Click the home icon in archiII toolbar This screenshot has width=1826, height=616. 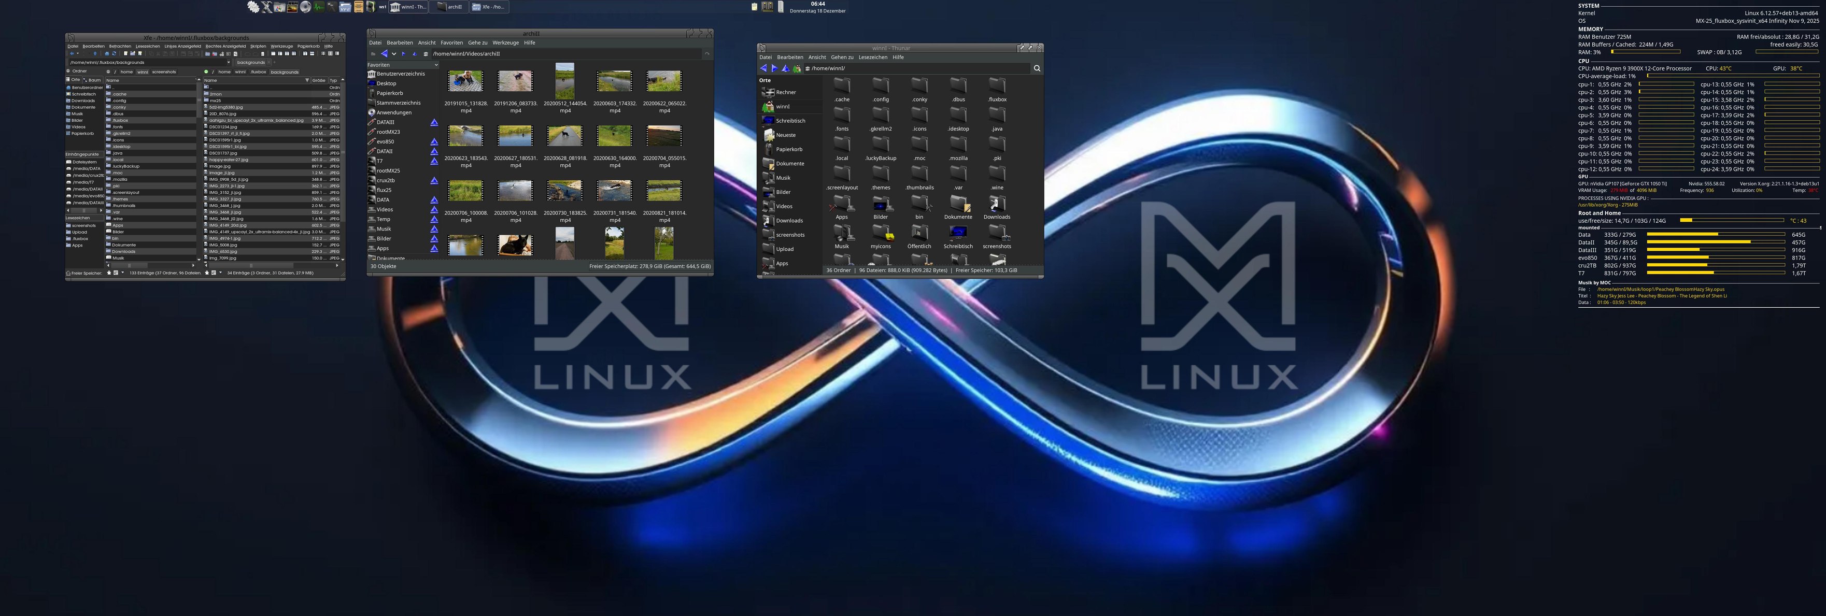(x=426, y=54)
